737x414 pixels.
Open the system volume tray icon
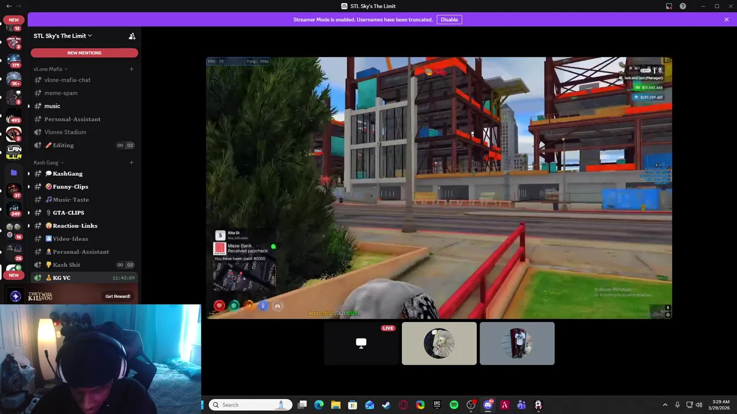[x=699, y=405]
